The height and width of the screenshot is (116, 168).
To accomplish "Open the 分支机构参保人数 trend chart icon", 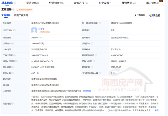I will pyautogui.click(x=114, y=73).
